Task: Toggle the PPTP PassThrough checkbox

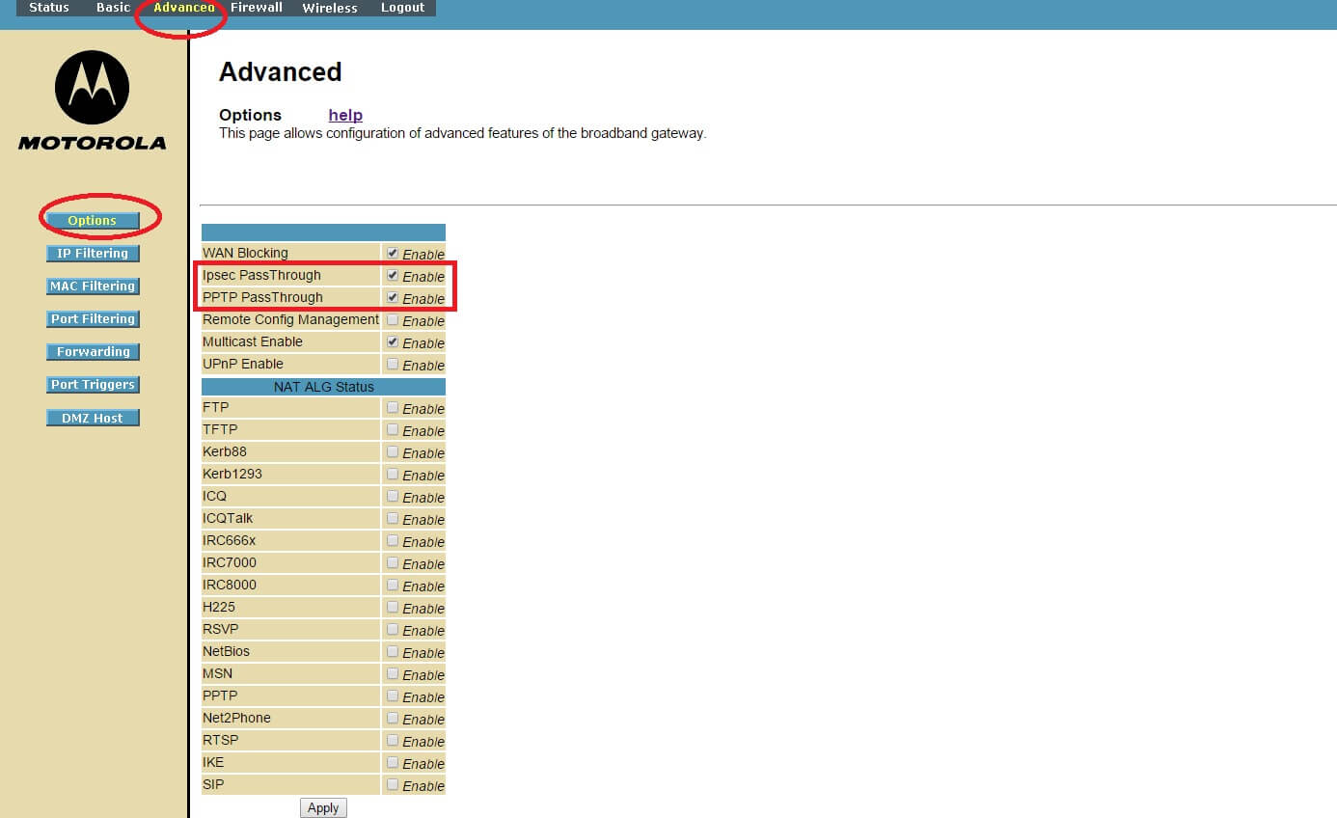Action: [393, 297]
